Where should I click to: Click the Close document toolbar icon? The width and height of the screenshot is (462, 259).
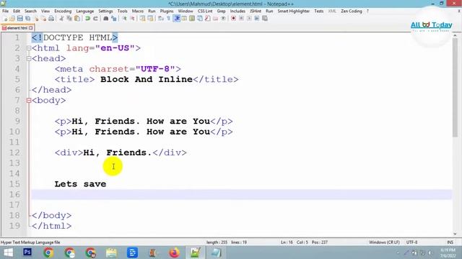36,19
